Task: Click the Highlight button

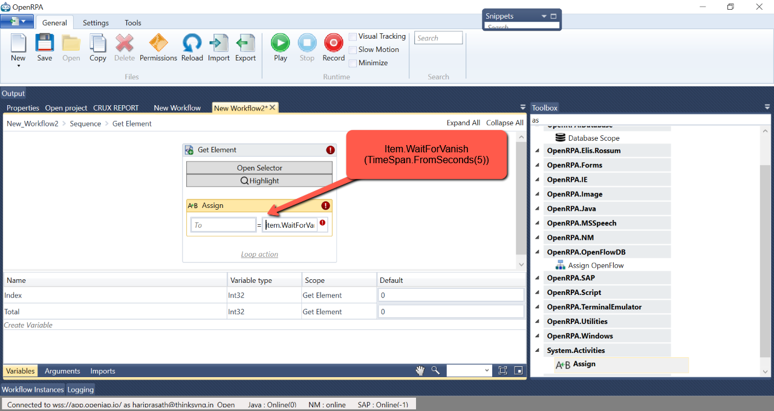Action: coord(259,181)
